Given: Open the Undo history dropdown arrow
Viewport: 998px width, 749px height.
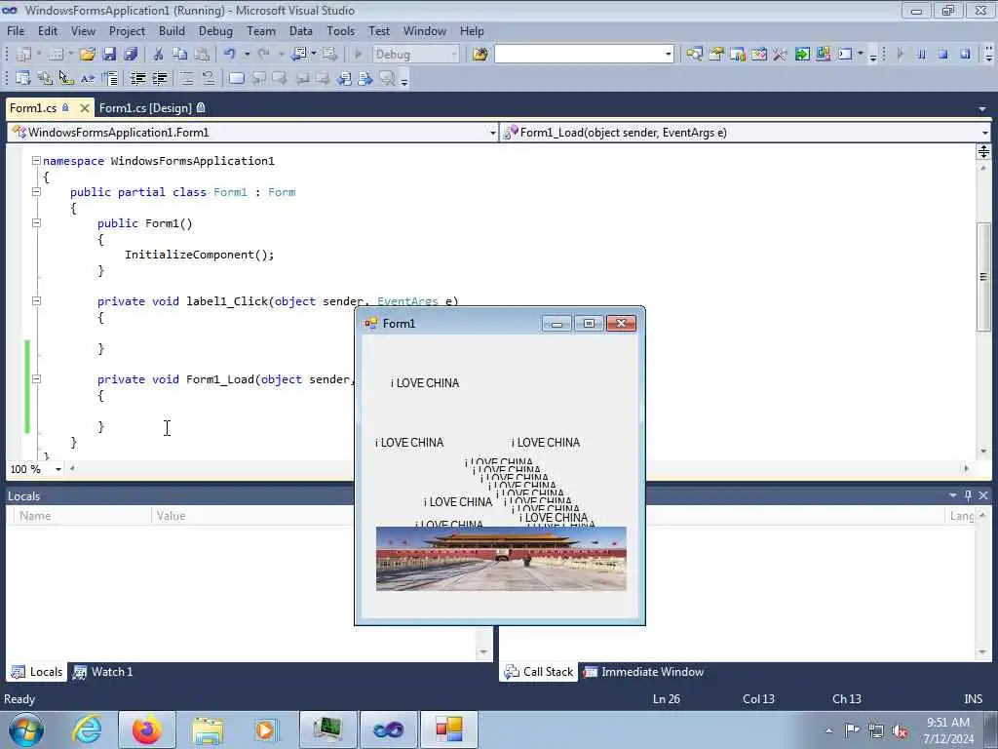Looking at the screenshot, I should coord(247,55).
